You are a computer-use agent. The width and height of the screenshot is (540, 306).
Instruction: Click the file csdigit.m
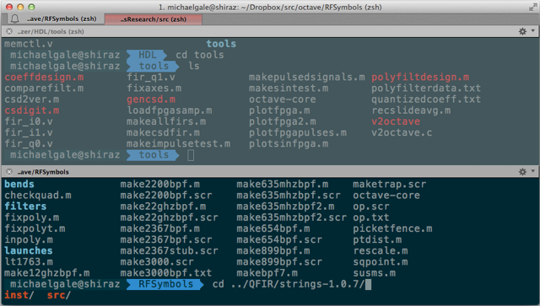point(32,110)
